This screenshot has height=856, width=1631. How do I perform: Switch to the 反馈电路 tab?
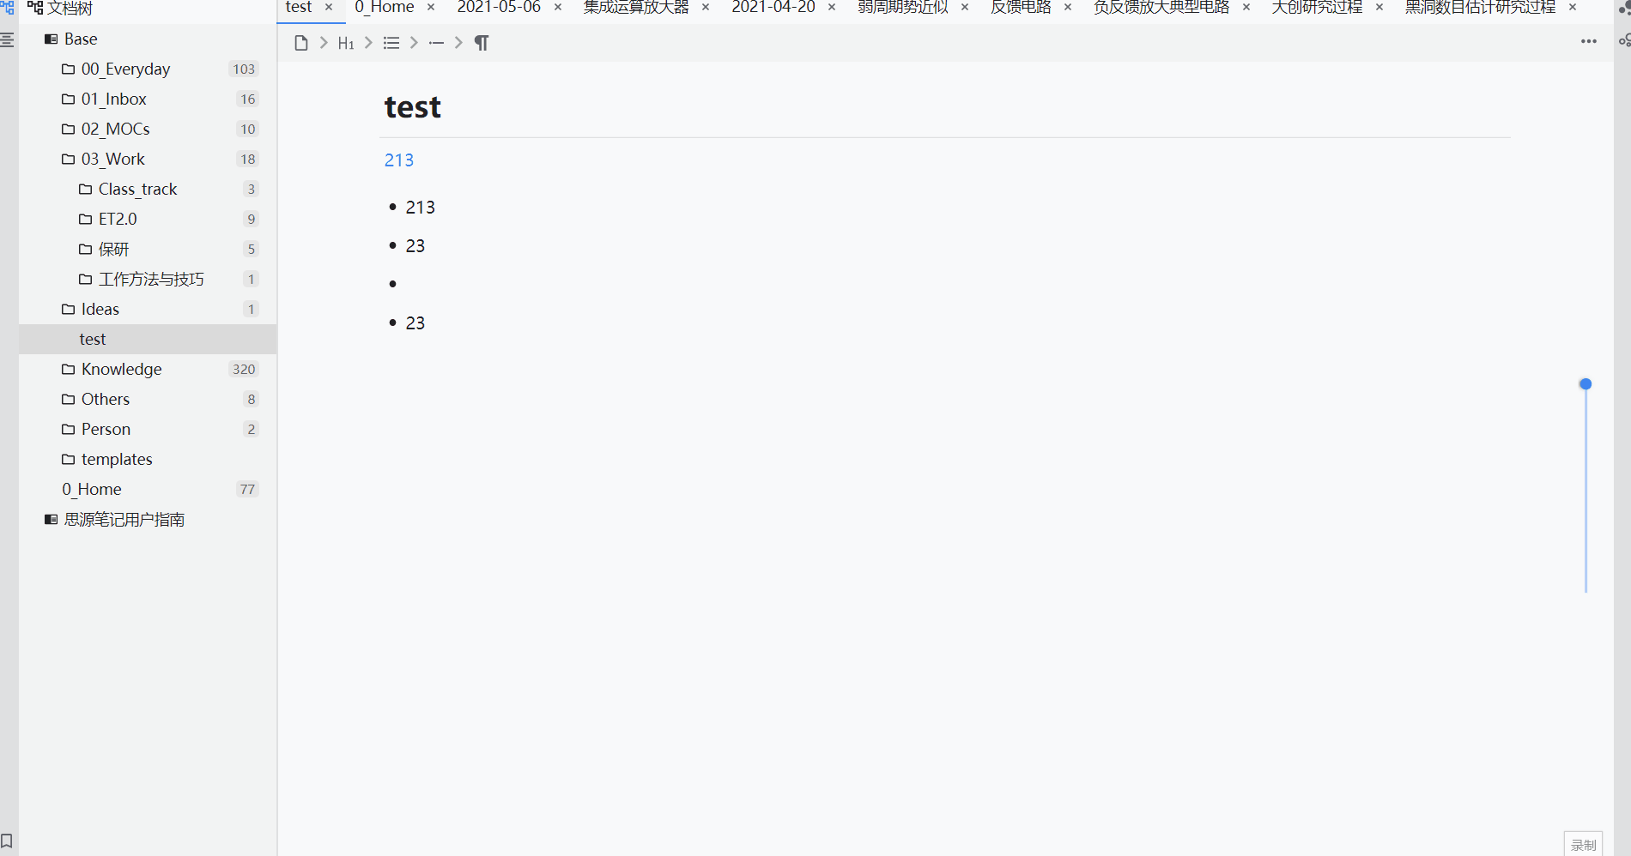coord(1021,8)
